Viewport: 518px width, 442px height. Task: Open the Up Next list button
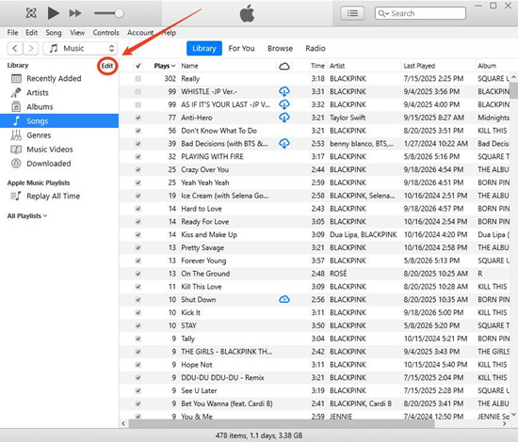pos(352,13)
